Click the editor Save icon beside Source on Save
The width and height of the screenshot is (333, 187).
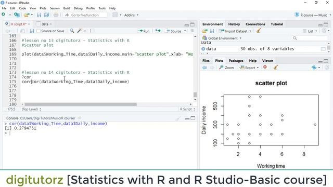[32, 31]
